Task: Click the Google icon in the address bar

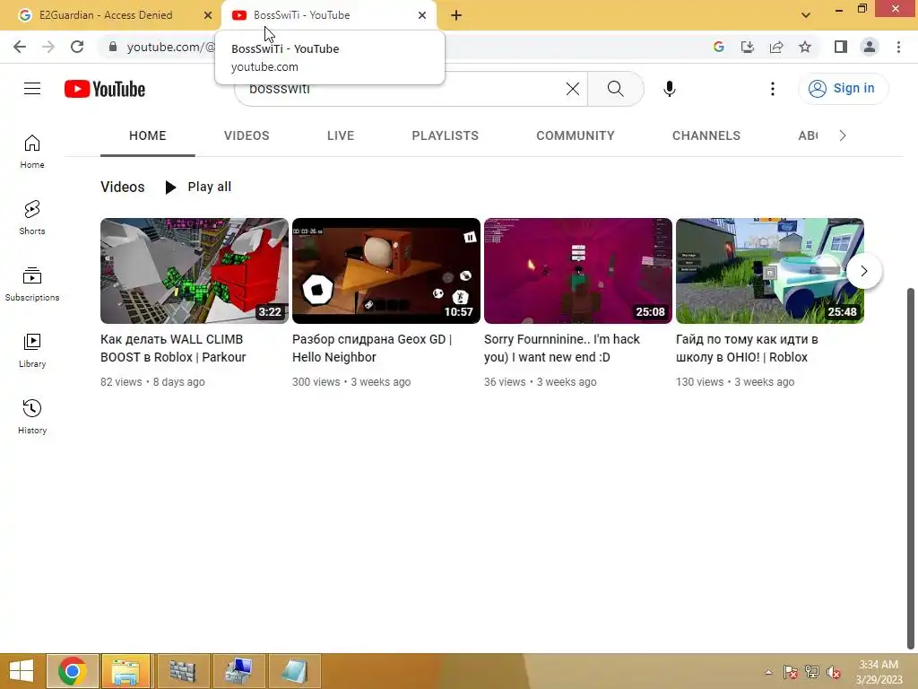Action: tap(719, 47)
